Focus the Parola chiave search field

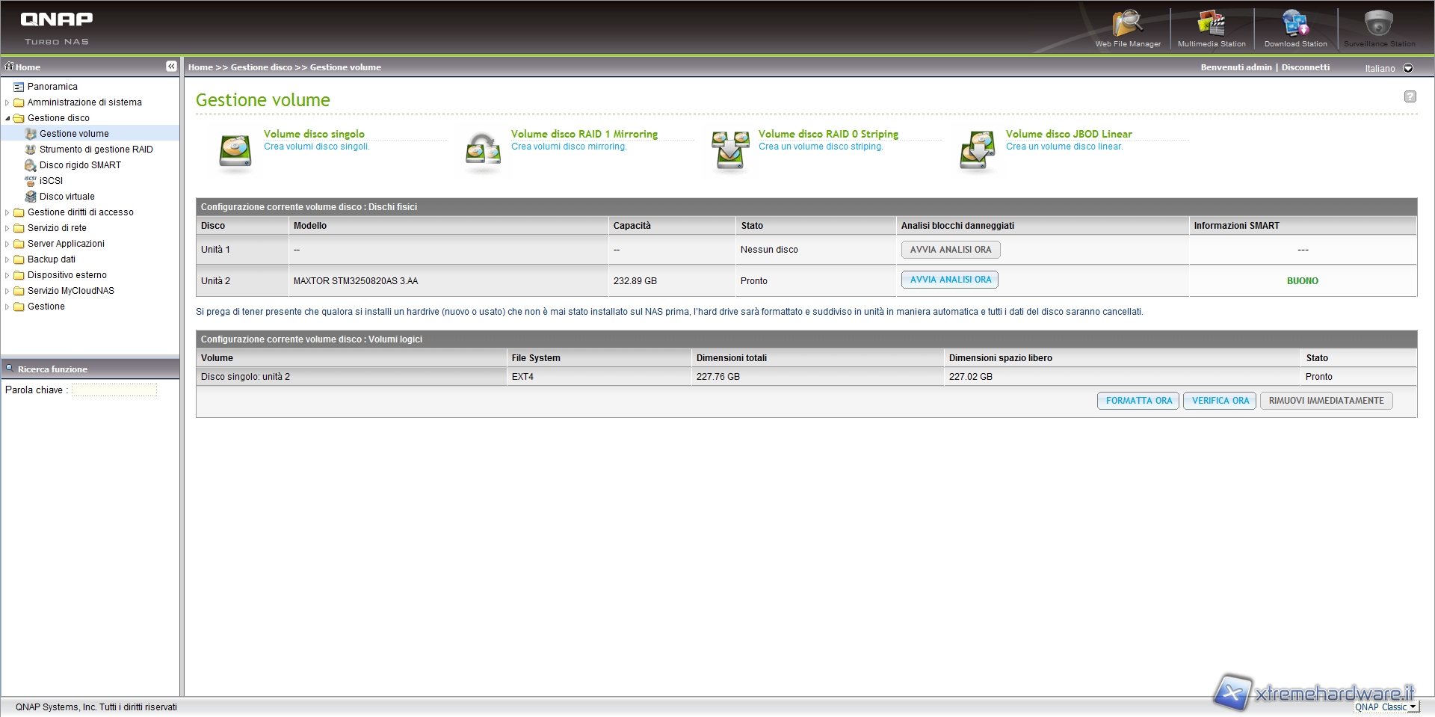[x=114, y=390]
